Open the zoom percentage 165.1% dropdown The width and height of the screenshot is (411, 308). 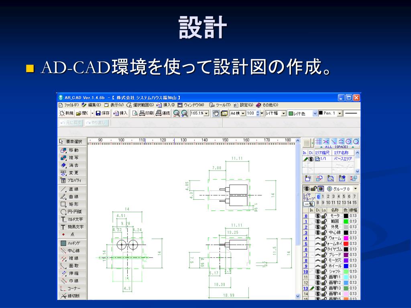(207, 113)
